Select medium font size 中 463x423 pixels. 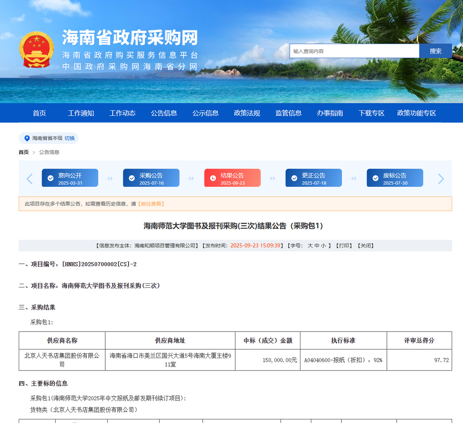pyautogui.click(x=317, y=246)
